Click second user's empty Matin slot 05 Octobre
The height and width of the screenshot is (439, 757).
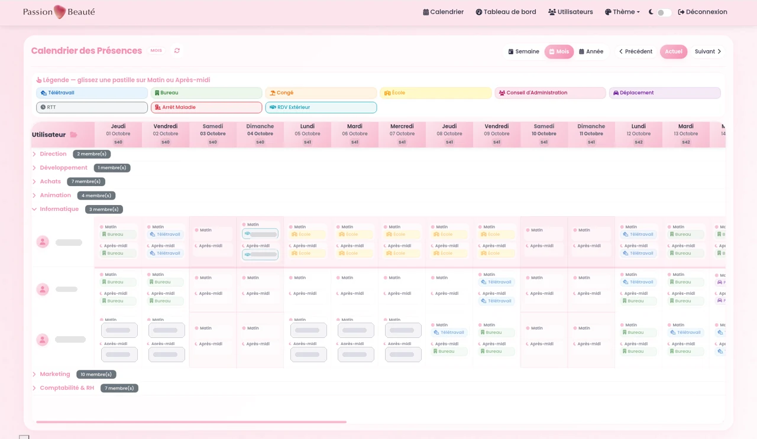(x=308, y=278)
